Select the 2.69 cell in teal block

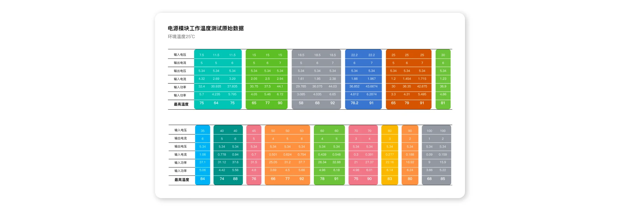tap(216, 79)
